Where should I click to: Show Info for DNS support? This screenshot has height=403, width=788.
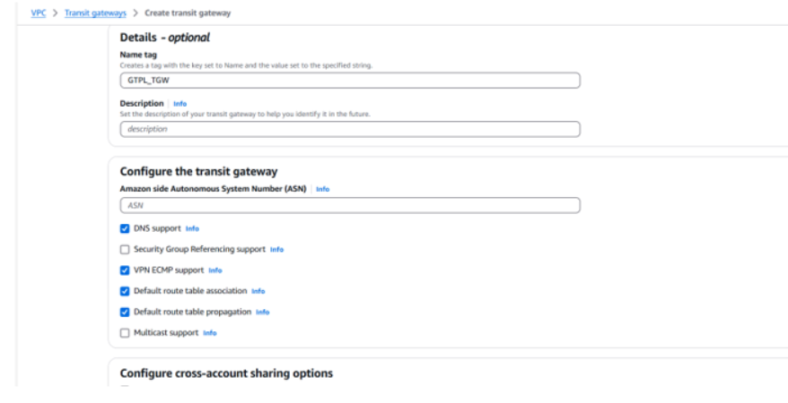click(192, 228)
